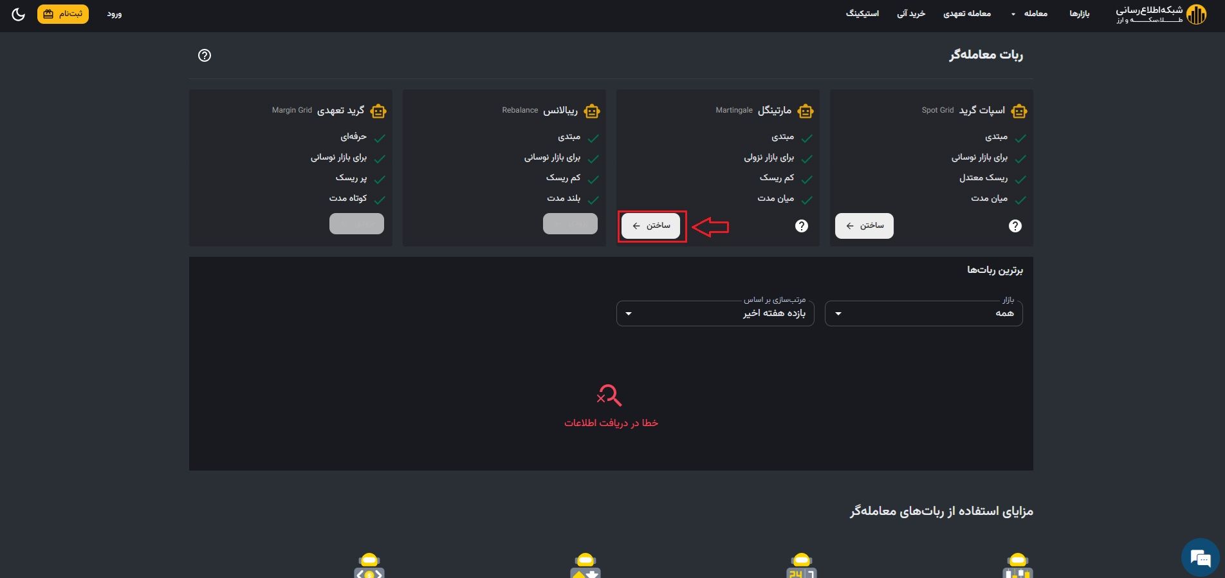
Task: Click help icon beside ربات معامله‌گر title
Action: (x=205, y=55)
